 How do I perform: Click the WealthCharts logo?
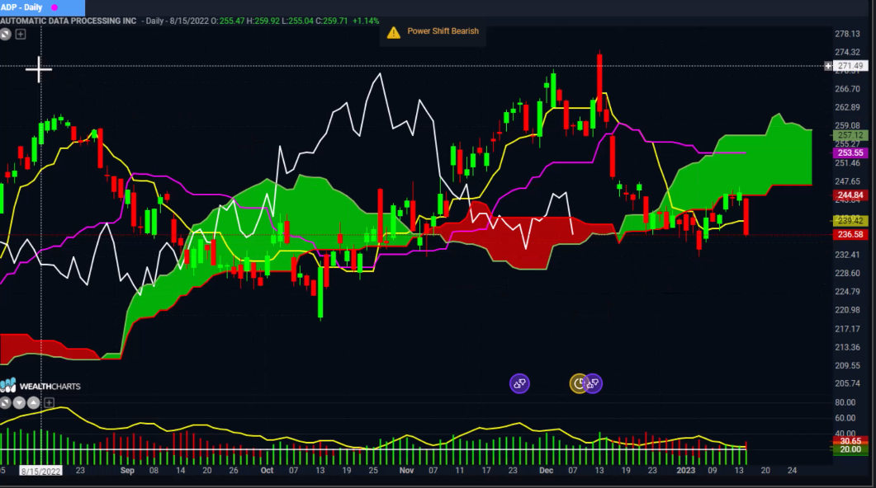[x=40, y=386]
